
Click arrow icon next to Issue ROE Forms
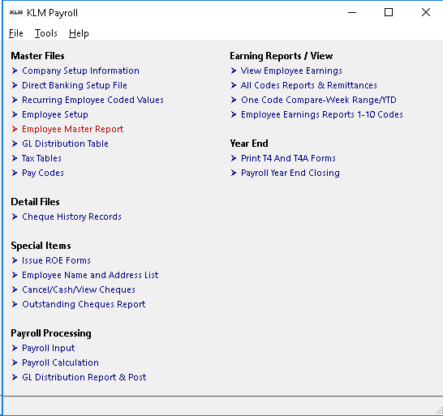(x=15, y=260)
